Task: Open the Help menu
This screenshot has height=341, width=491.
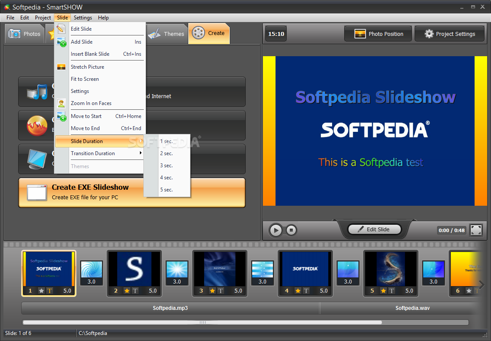Action: pos(103,18)
